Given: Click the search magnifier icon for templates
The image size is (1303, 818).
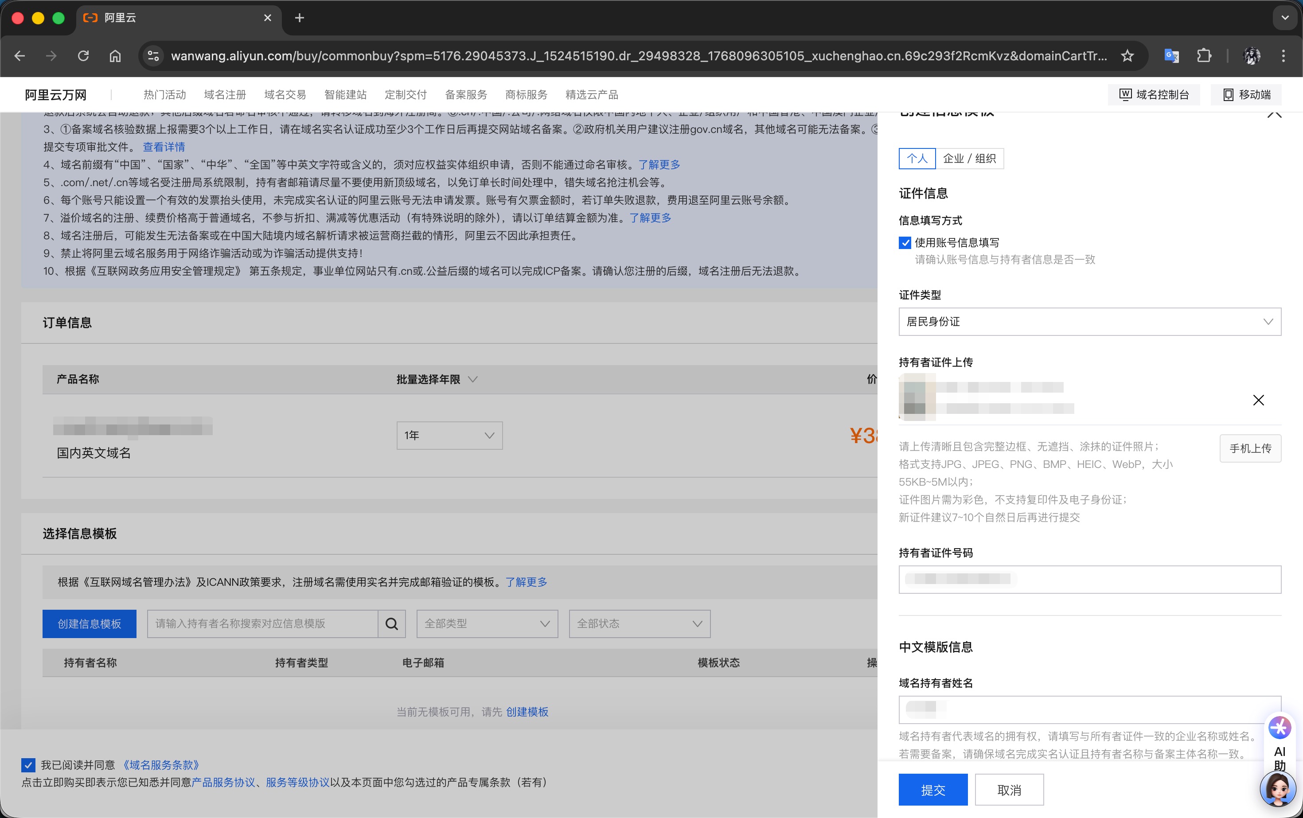Looking at the screenshot, I should 391,624.
